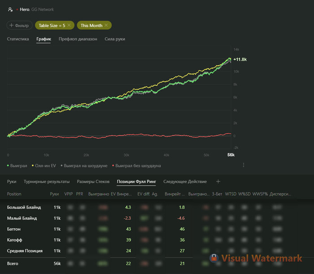Open the Размеры Стеков tab
The width and height of the screenshot is (314, 274).
point(93,182)
